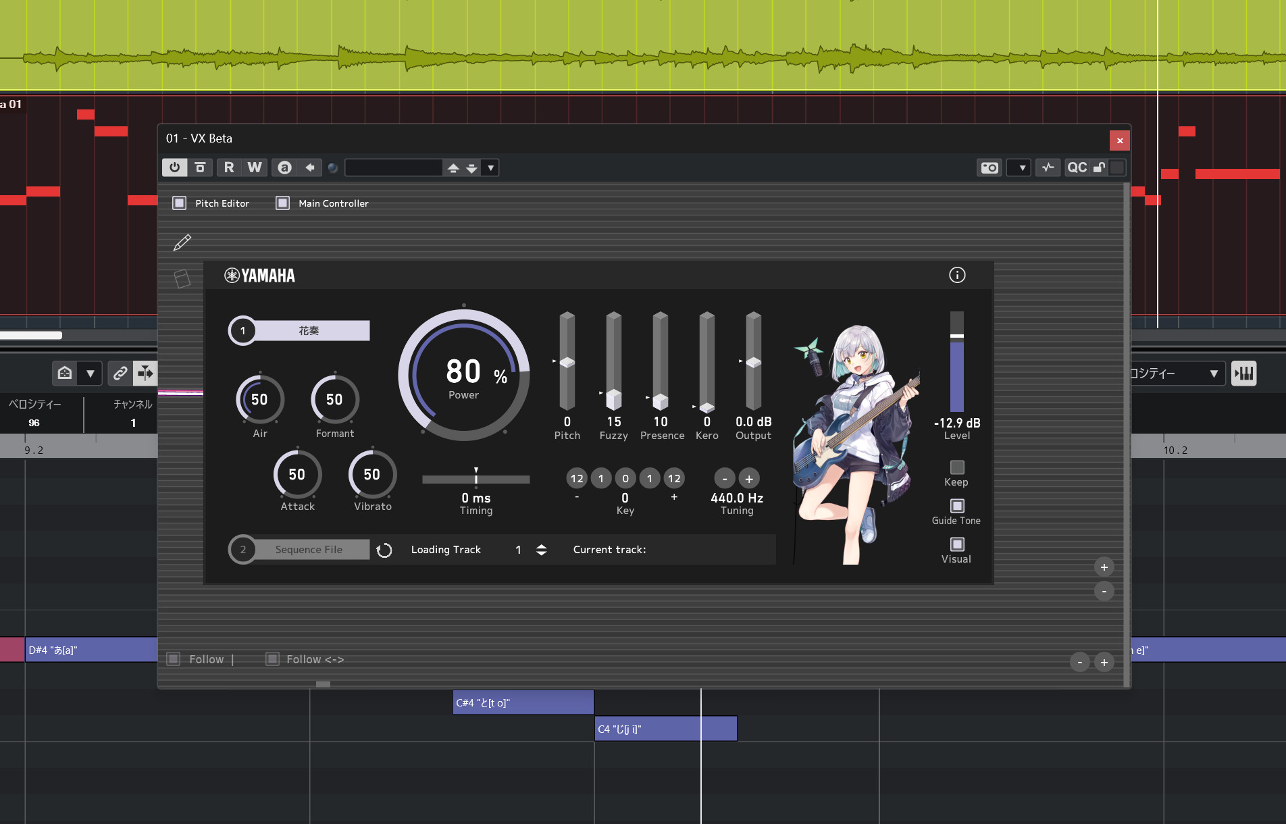Click the QC lock icon
The image size is (1286, 824).
point(1099,168)
